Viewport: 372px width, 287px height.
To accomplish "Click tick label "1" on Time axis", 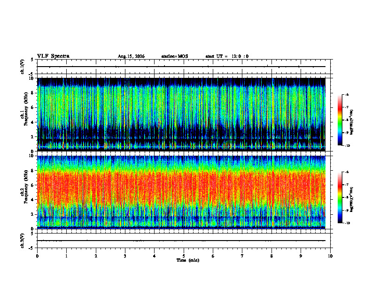I will [x=66, y=256].
